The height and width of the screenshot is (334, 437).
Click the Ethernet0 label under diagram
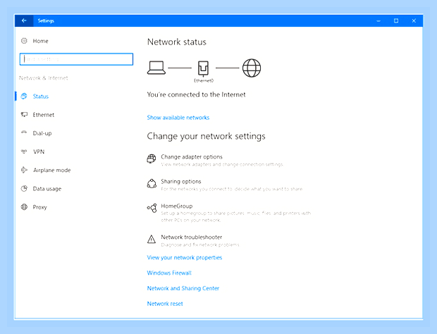click(204, 80)
